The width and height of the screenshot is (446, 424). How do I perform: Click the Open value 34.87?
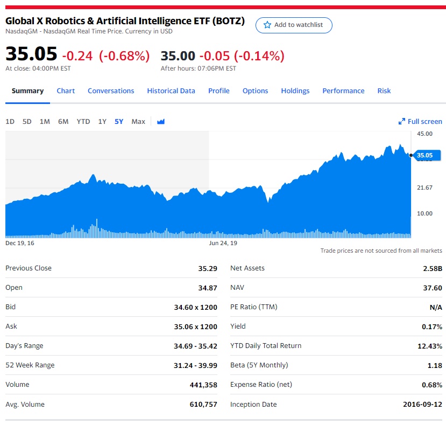tap(208, 288)
